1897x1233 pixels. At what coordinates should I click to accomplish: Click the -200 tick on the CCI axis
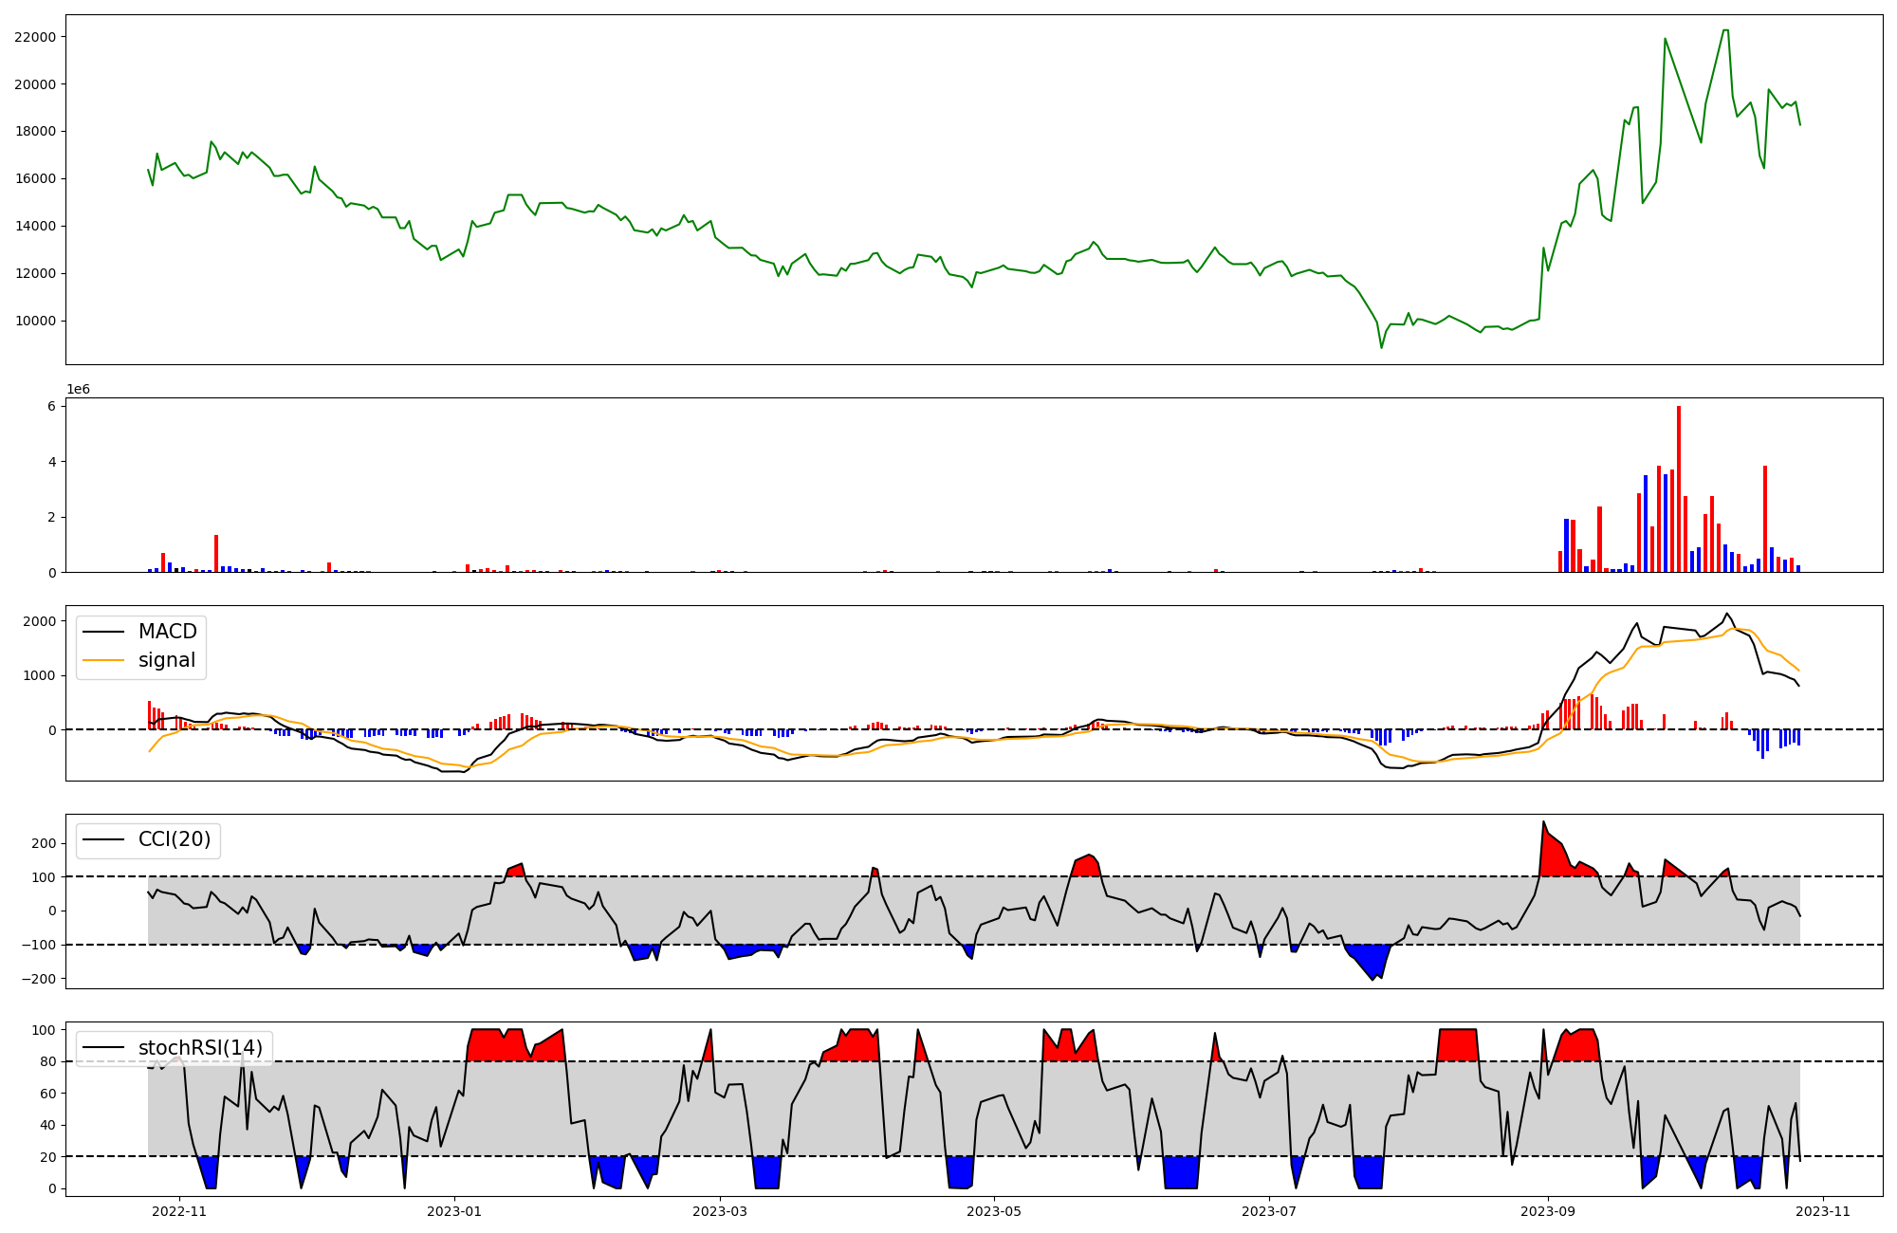(x=39, y=979)
